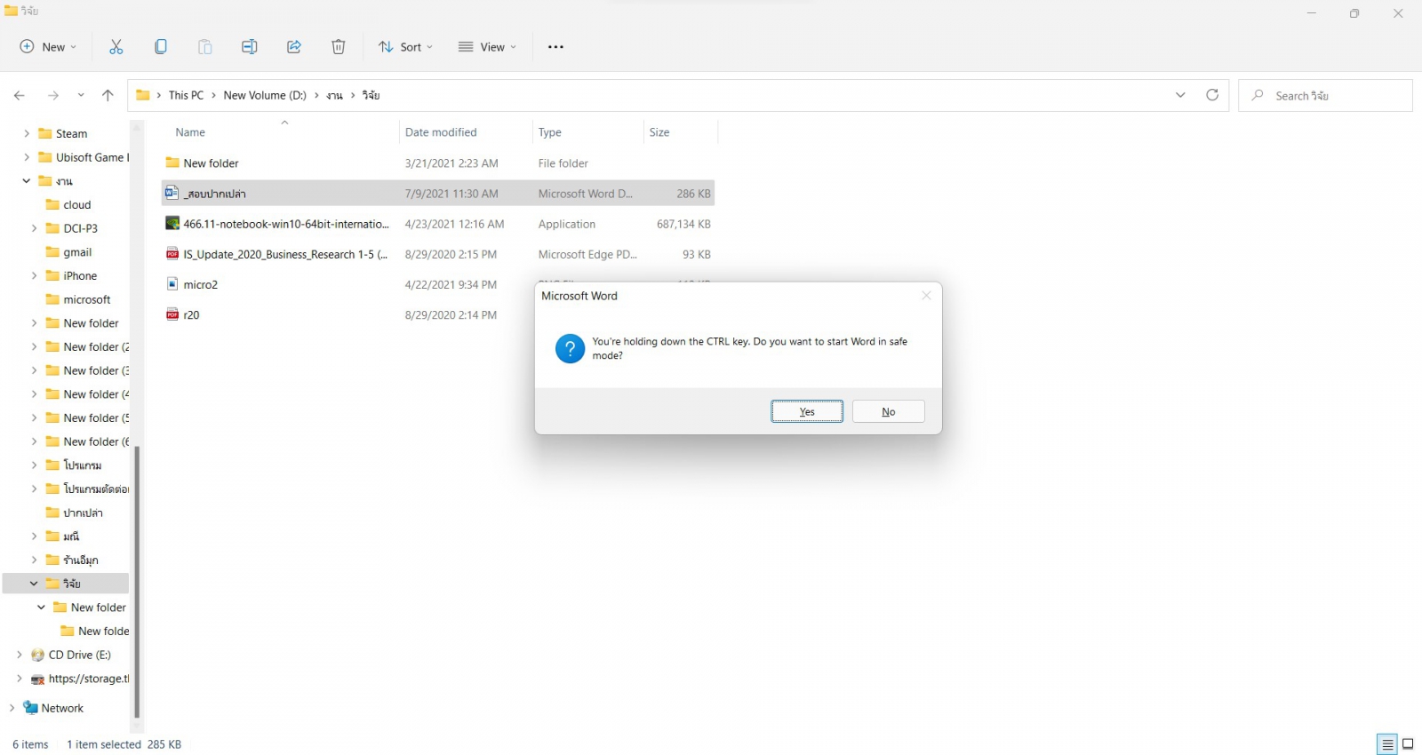Close the Microsoft Word dialog with X
The width and height of the screenshot is (1422, 755).
click(926, 296)
